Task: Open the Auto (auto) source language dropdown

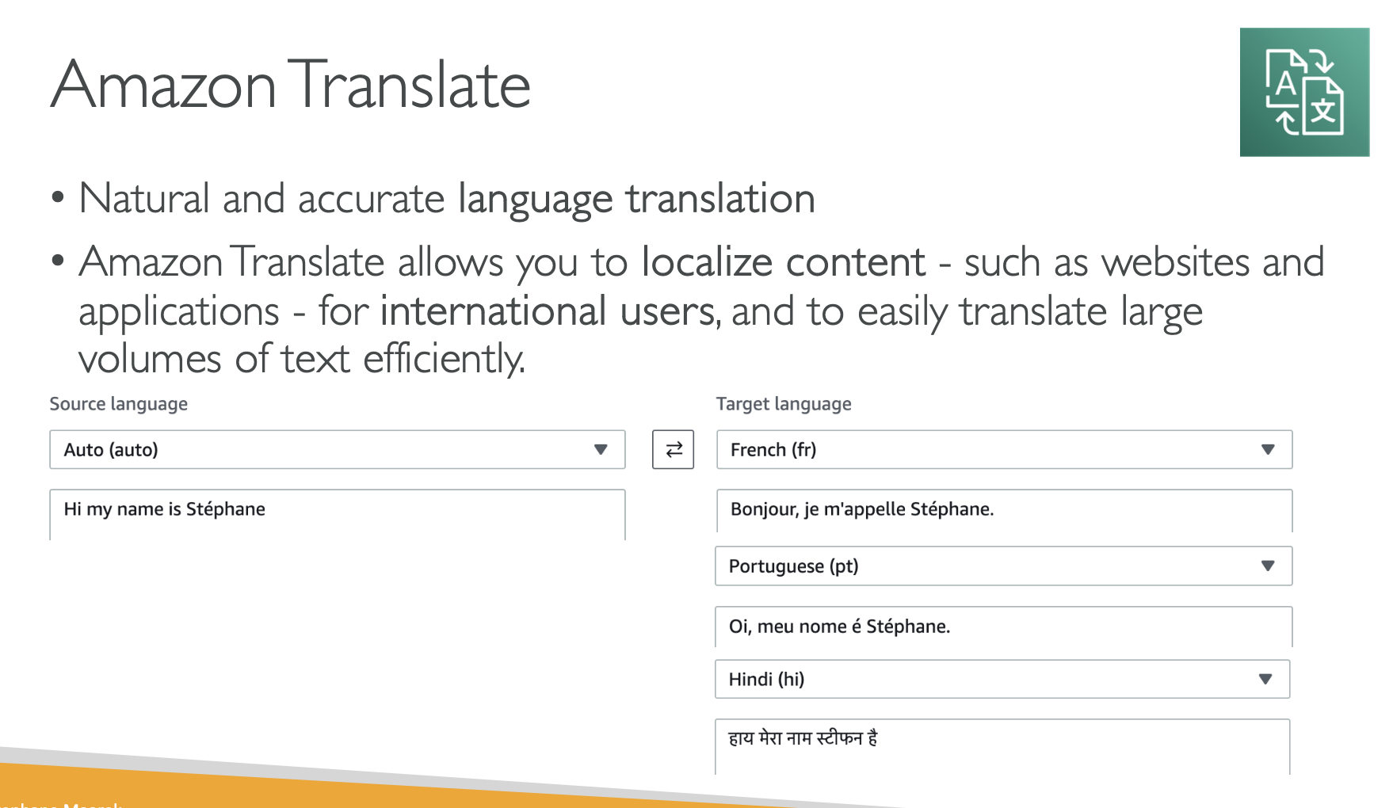Action: click(338, 449)
